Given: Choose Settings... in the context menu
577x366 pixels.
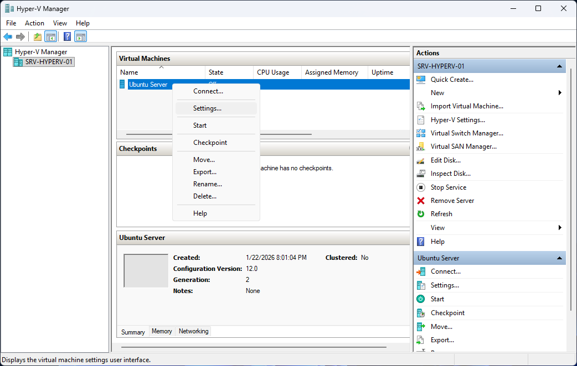Looking at the screenshot, I should pyautogui.click(x=207, y=108).
